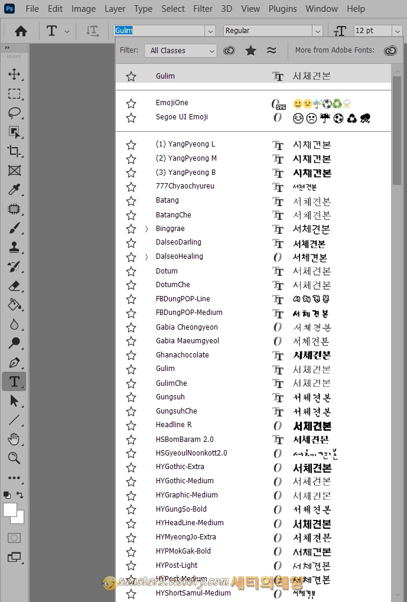Open the All Classes filter dropdown
407x602 pixels.
point(181,50)
